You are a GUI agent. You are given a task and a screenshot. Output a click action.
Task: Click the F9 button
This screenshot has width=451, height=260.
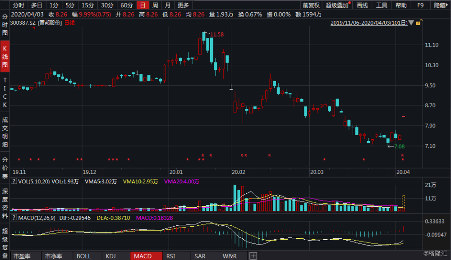[420, 5]
